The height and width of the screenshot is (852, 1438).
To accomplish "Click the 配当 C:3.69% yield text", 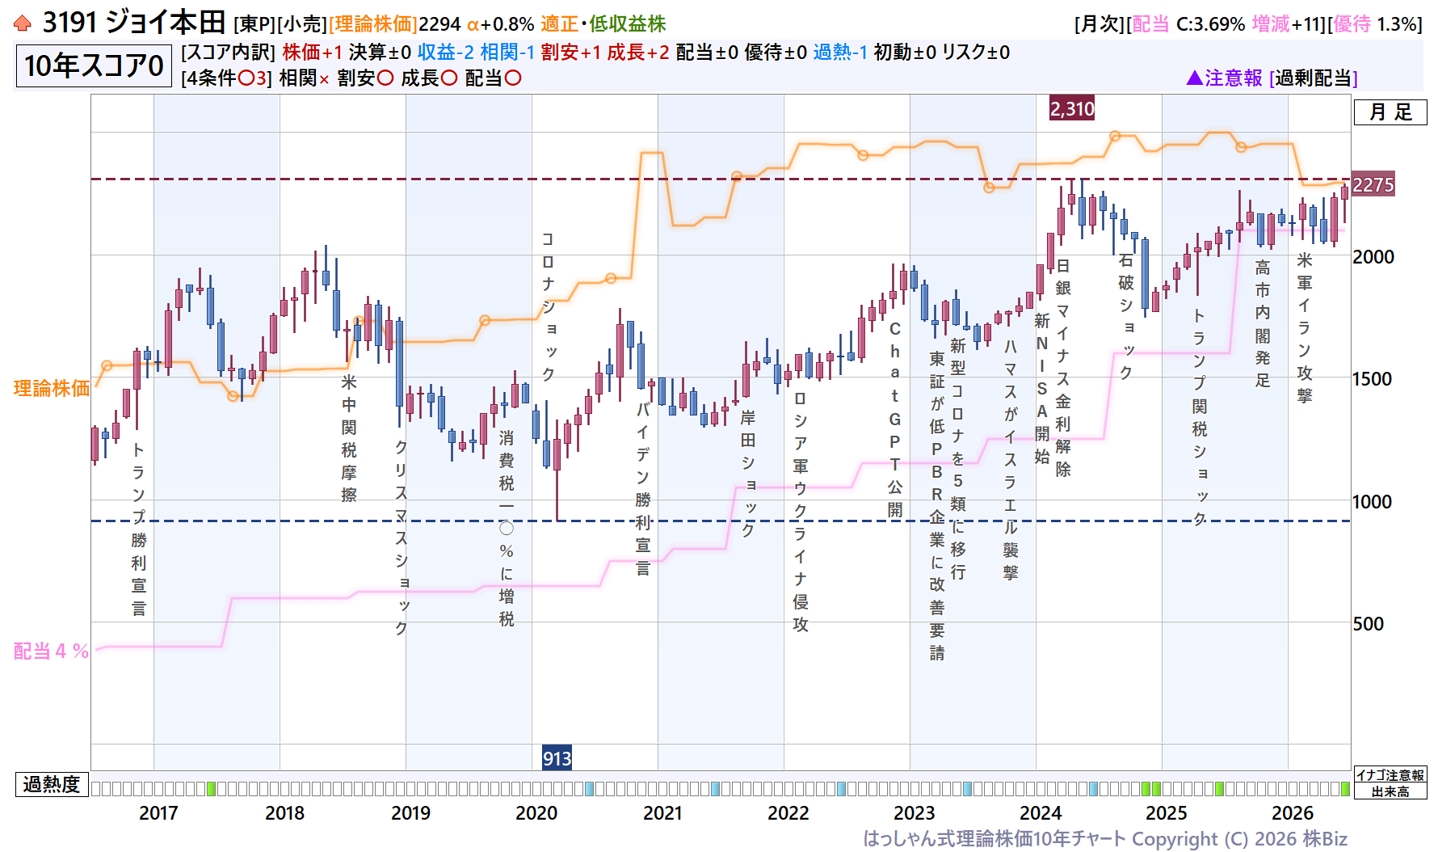I will click(1188, 24).
